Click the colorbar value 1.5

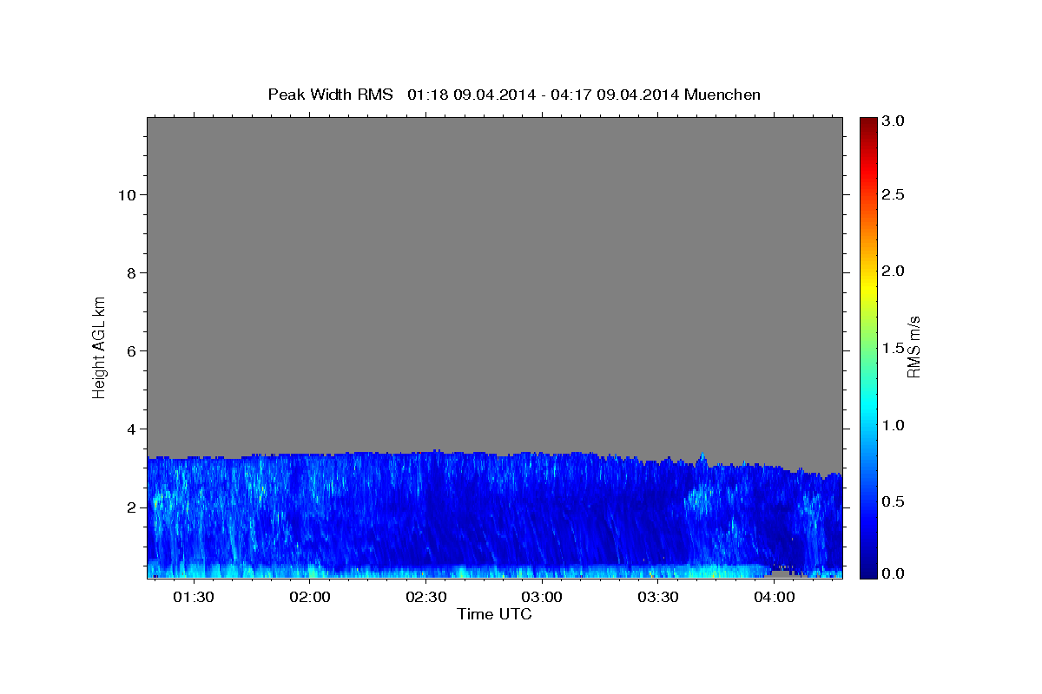(894, 348)
